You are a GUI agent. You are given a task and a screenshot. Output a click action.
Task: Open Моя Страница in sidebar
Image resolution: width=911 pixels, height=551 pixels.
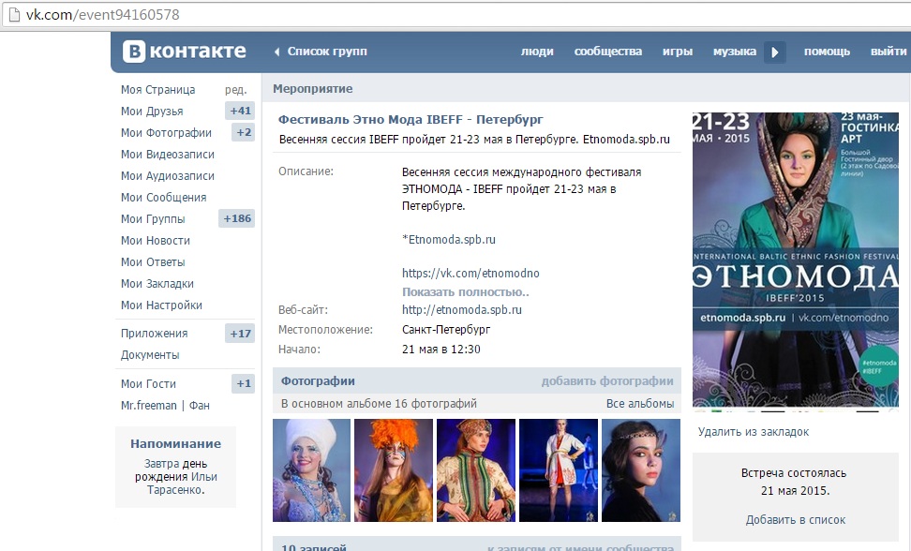pos(158,89)
